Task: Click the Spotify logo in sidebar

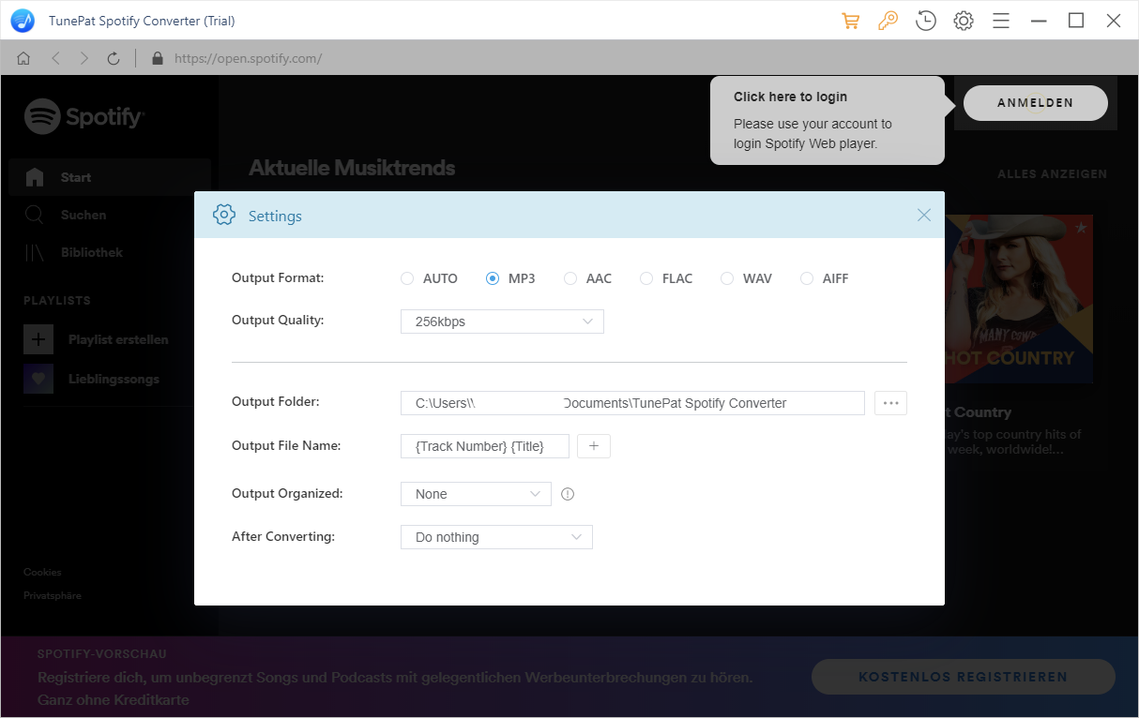Action: coord(84,117)
